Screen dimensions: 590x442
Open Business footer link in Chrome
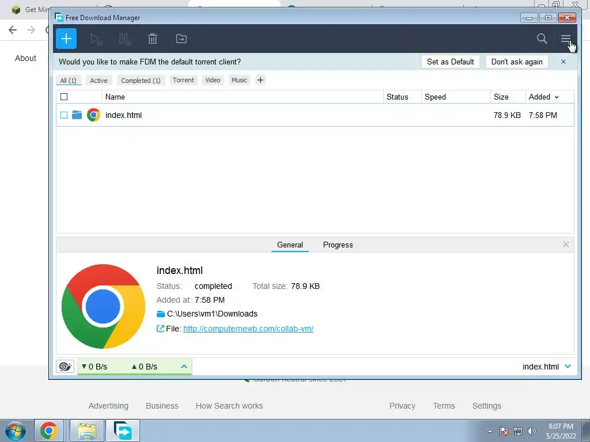(x=162, y=406)
